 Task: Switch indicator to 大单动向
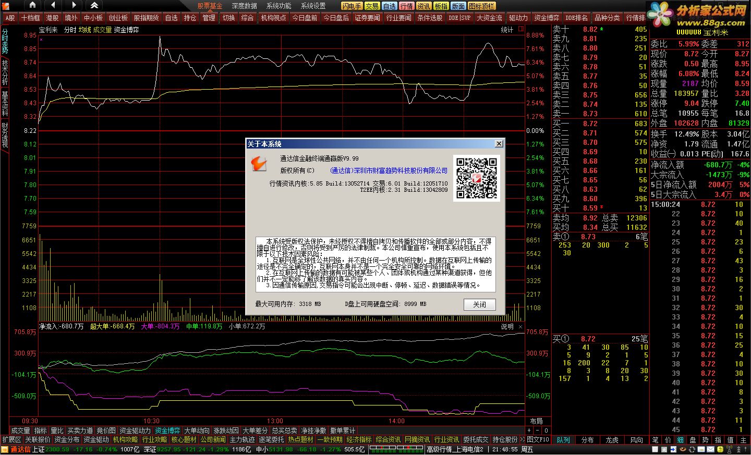click(x=197, y=431)
